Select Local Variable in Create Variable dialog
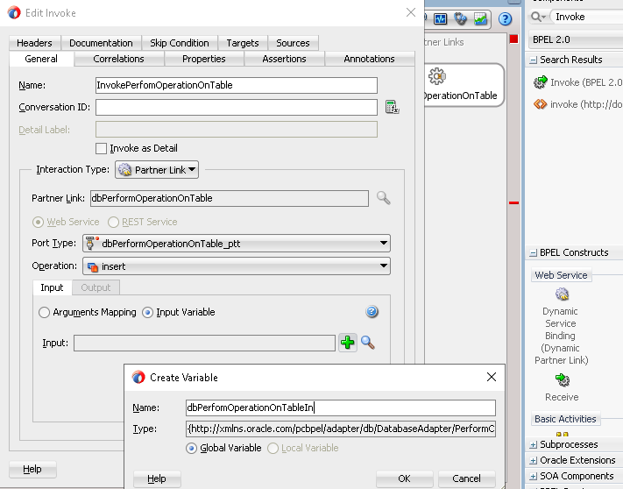This screenshot has height=489, width=623. (x=273, y=449)
